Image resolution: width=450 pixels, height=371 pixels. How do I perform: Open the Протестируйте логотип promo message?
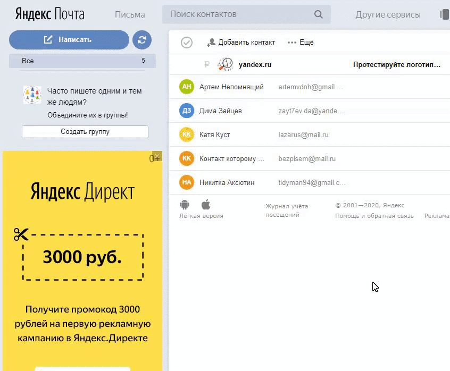pyautogui.click(x=397, y=64)
